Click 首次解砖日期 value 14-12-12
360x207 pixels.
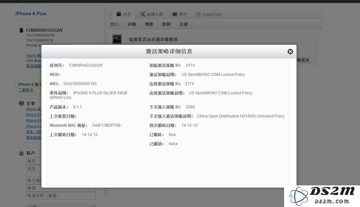coord(189,125)
